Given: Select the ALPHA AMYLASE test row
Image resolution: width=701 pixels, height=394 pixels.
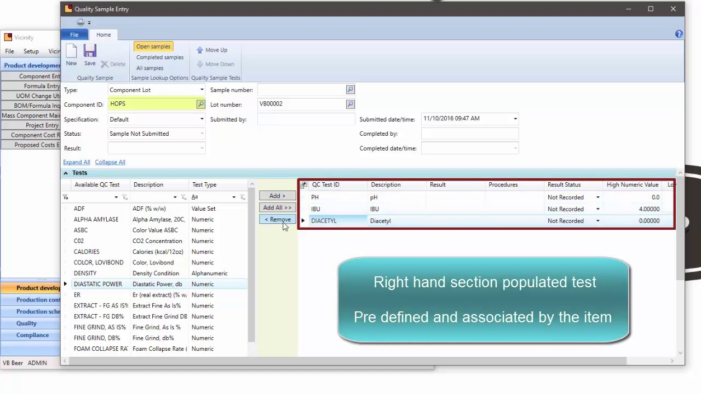Looking at the screenshot, I should [154, 219].
